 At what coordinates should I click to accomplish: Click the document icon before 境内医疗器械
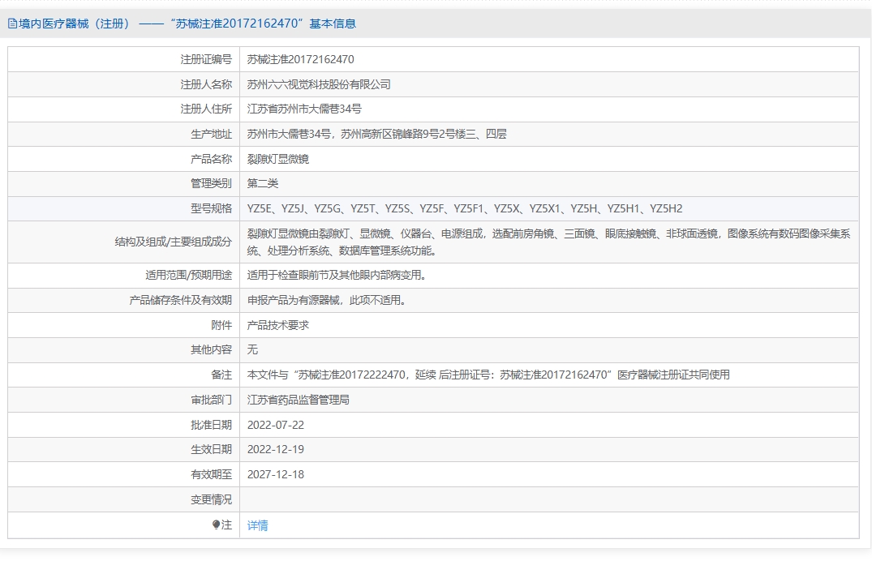(x=12, y=24)
